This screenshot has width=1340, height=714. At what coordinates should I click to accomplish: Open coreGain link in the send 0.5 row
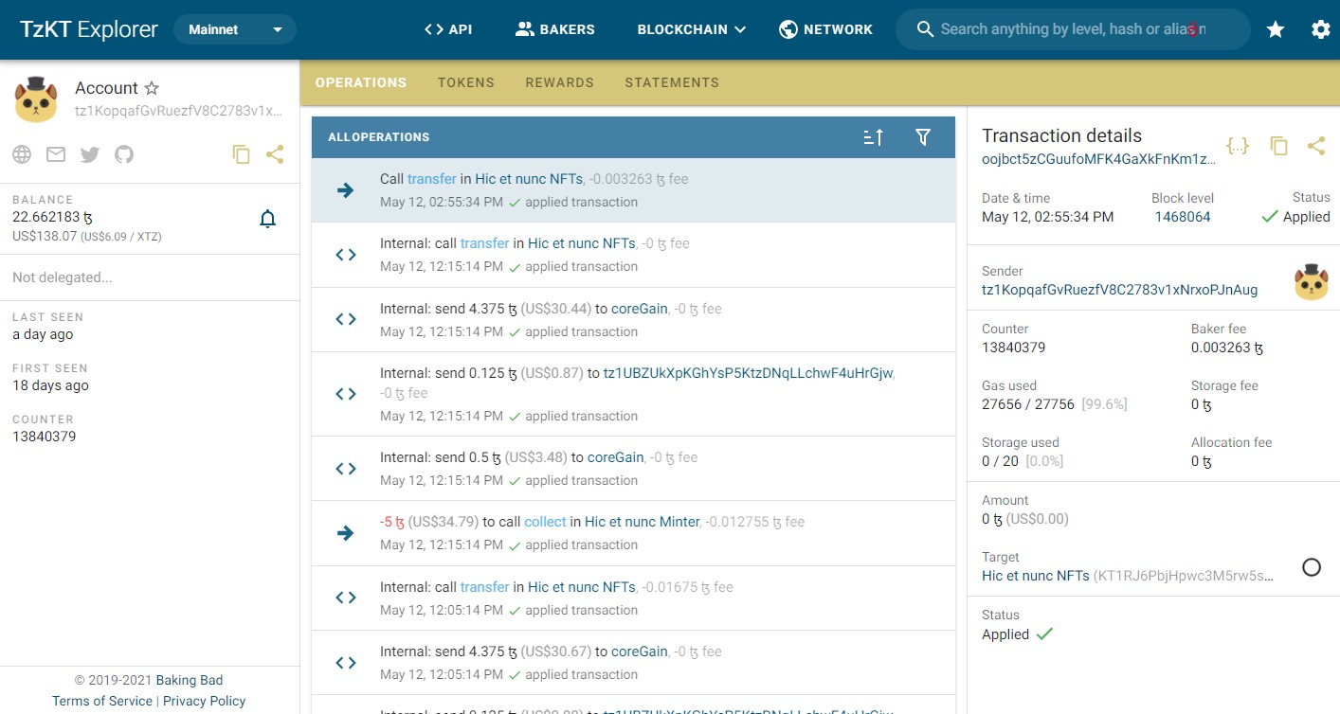click(x=616, y=457)
